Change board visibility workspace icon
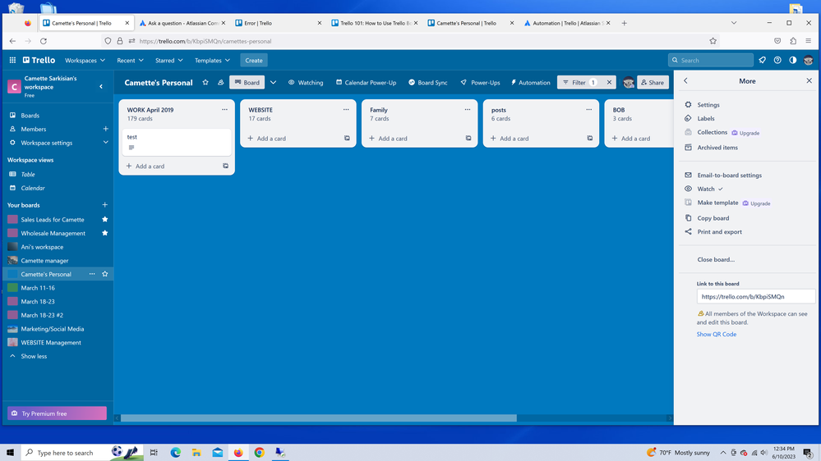The width and height of the screenshot is (821, 461). point(220,83)
